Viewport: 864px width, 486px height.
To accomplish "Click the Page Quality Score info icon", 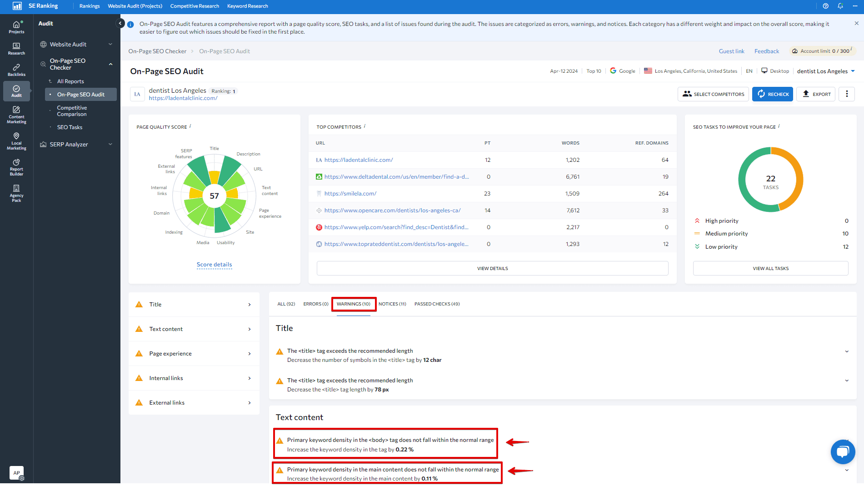I will 190,126.
